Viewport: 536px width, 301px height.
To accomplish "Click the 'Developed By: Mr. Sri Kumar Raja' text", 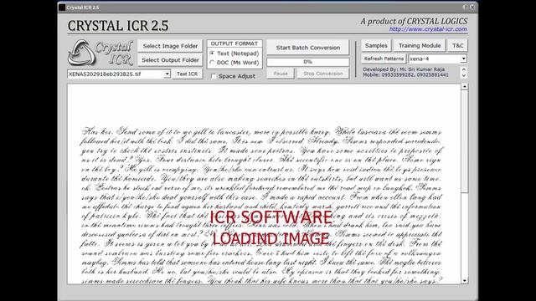I will click(x=404, y=69).
